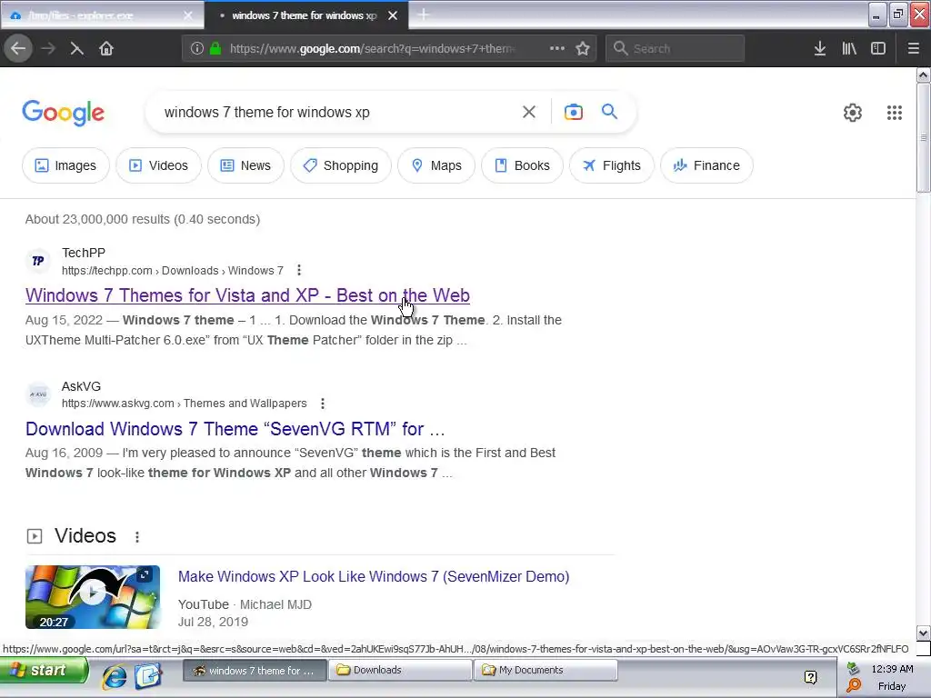Open Videos section options menu
This screenshot has width=931, height=698.
(x=137, y=536)
